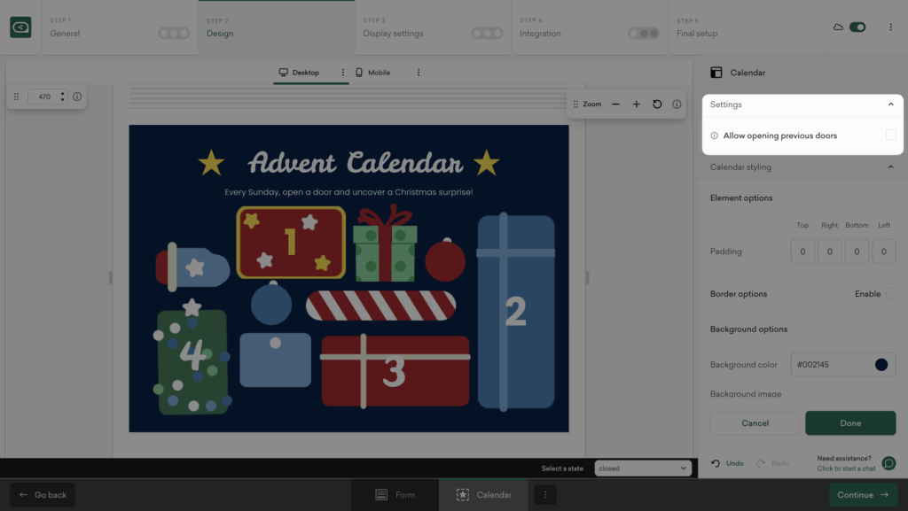Open the three-dot menu next to Mobile

(x=419, y=73)
